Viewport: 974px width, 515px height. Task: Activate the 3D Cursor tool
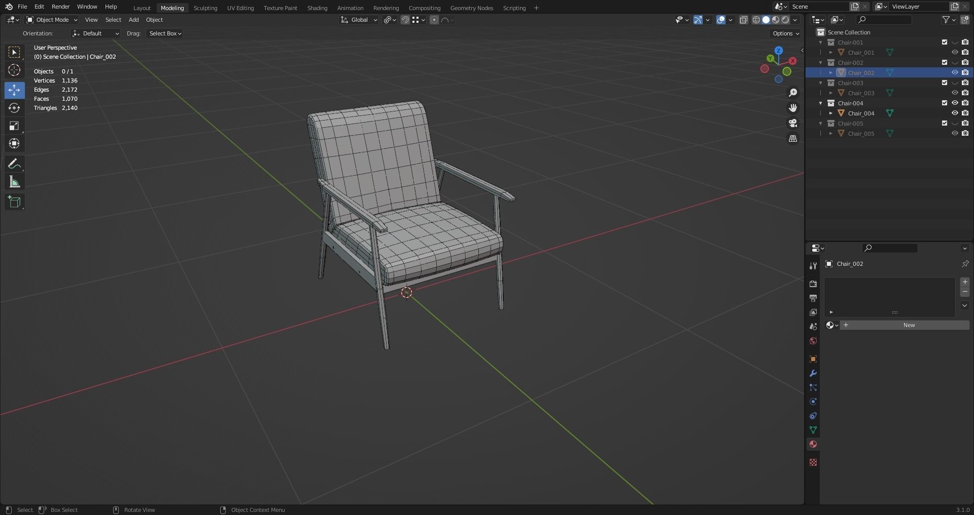[14, 70]
